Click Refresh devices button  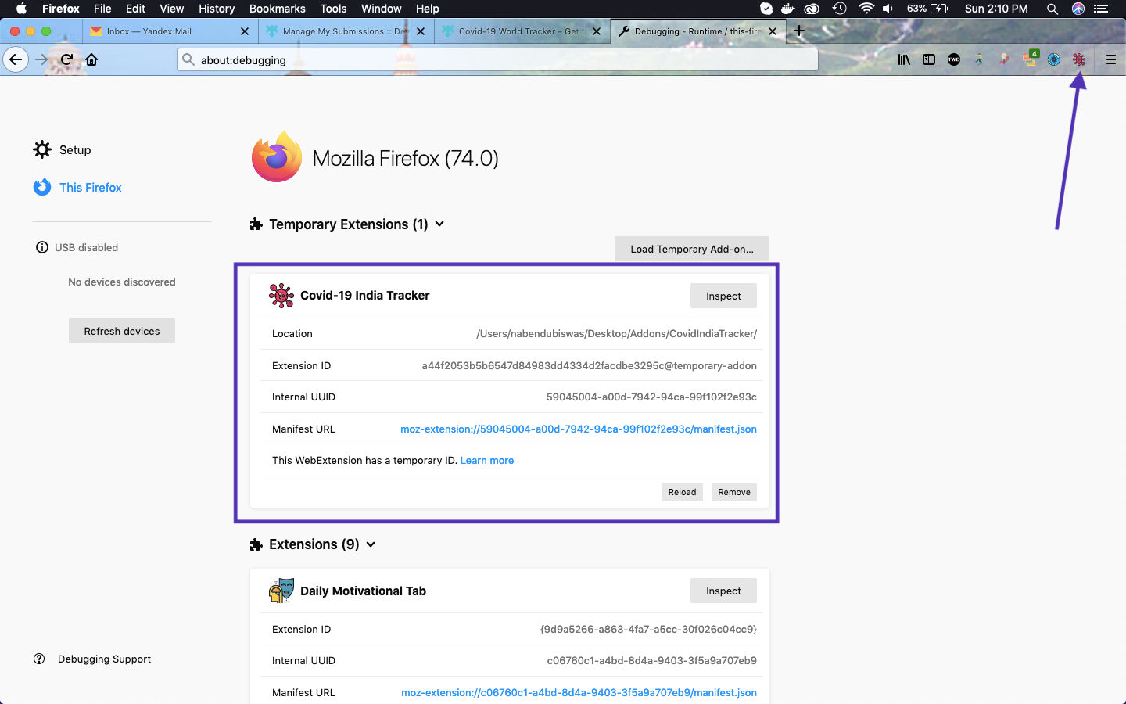pyautogui.click(x=122, y=331)
